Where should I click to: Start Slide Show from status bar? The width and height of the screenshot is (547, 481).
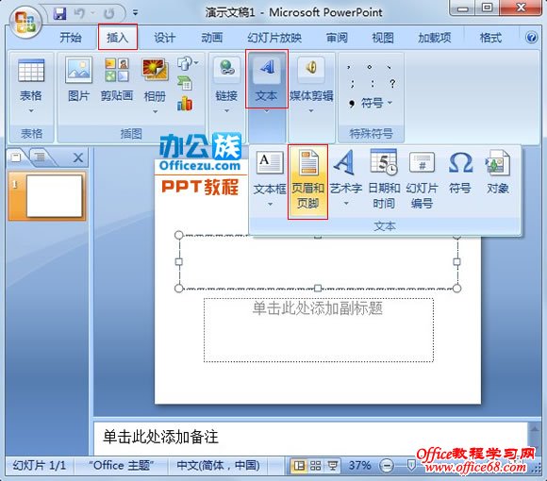click(333, 466)
